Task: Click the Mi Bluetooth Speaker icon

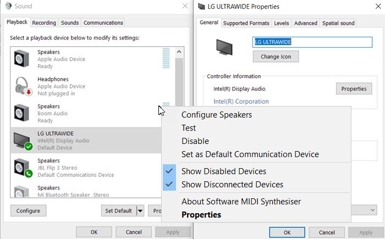Action: coord(23,191)
